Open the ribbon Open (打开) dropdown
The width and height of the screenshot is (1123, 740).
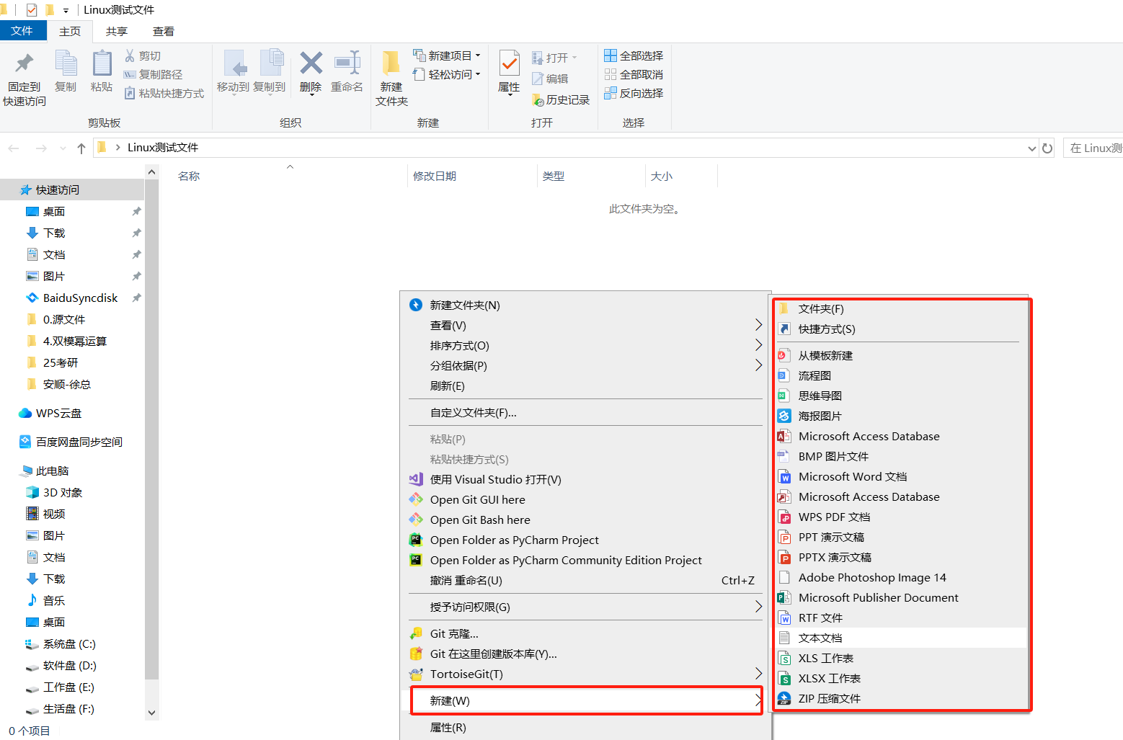(554, 58)
